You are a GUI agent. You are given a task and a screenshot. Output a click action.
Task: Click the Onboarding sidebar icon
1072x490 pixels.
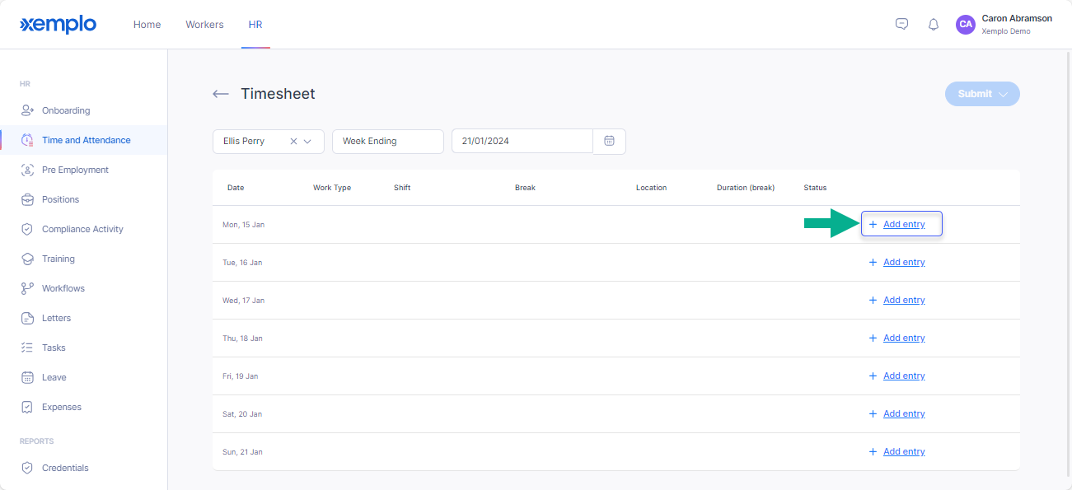pos(27,110)
